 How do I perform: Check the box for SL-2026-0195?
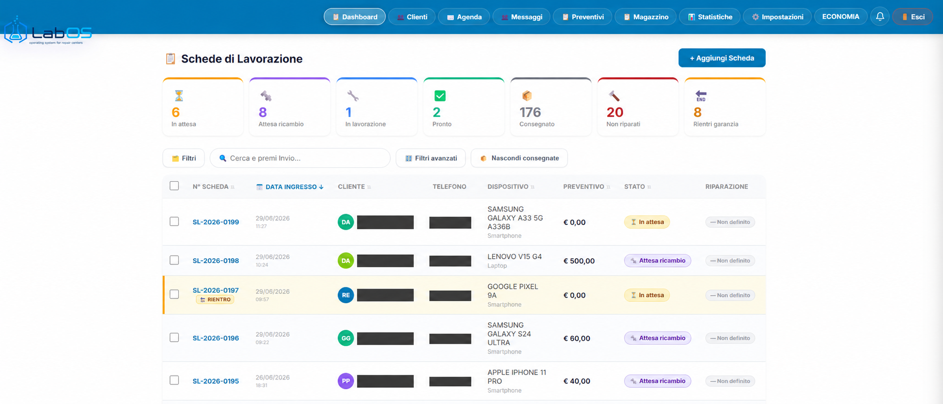tap(174, 380)
